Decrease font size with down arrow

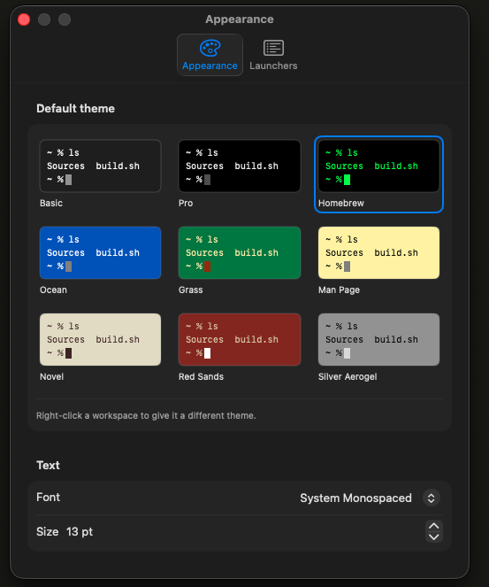coord(433,537)
